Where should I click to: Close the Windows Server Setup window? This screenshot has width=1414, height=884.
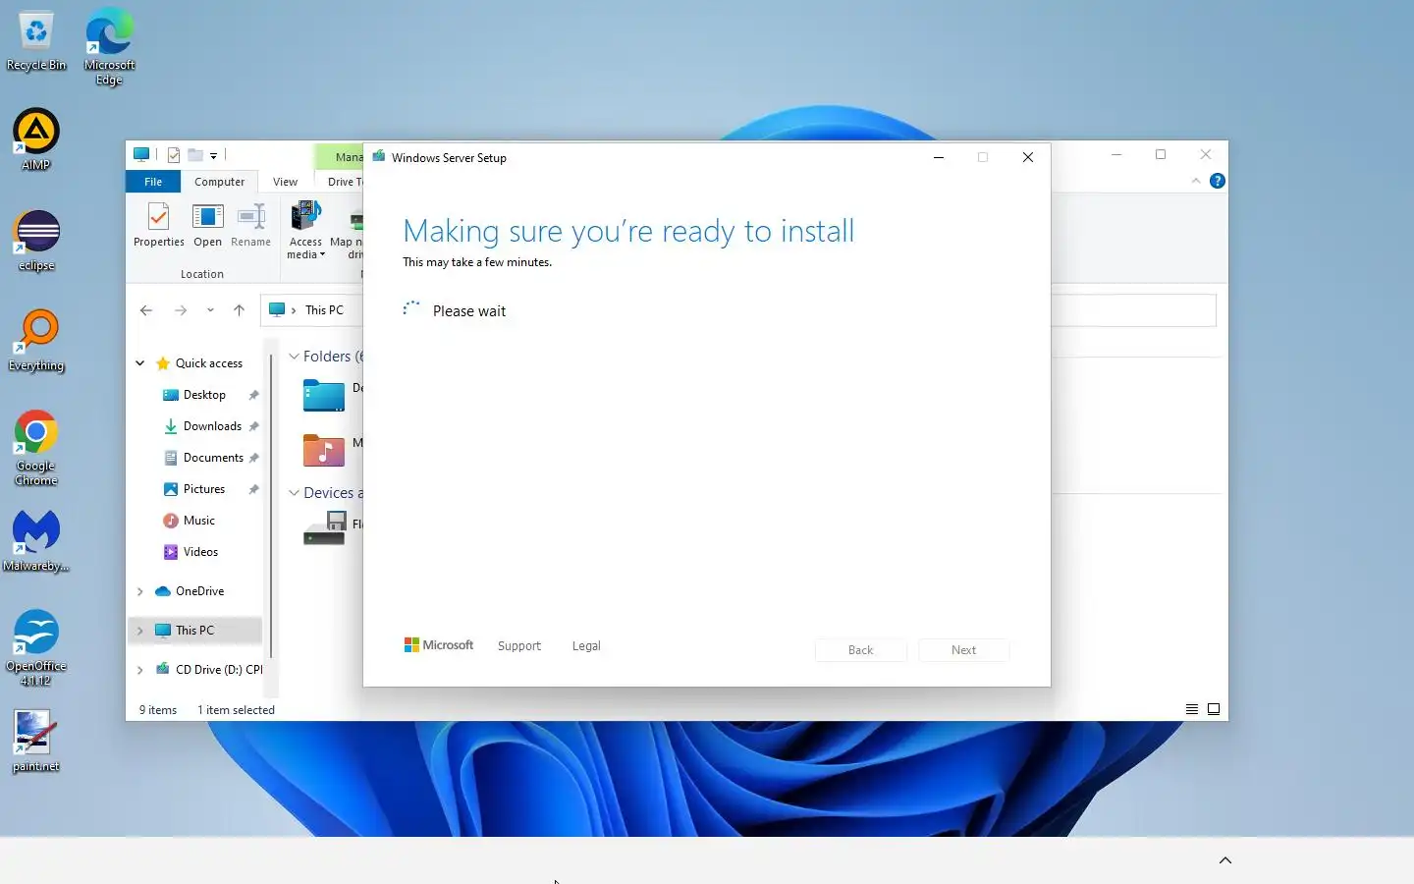point(1027,157)
